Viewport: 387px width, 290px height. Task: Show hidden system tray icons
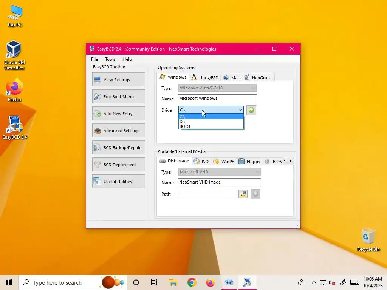click(314, 282)
